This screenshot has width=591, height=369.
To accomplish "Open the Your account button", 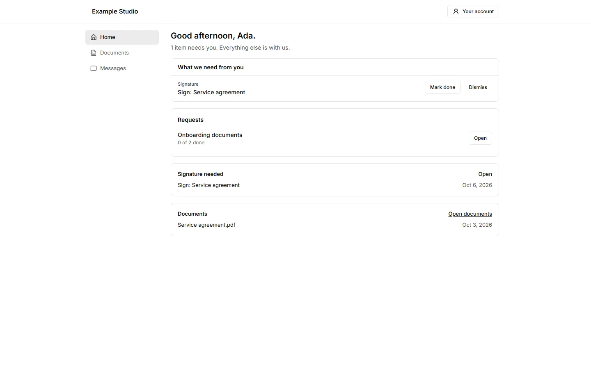I will [473, 11].
